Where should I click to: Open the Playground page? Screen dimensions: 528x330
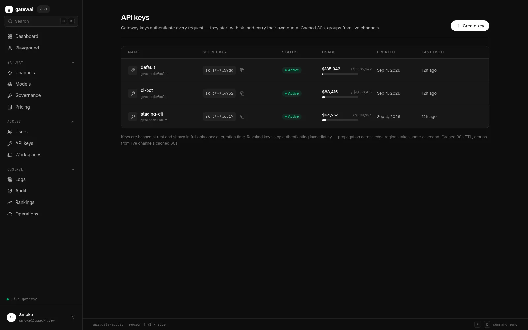tap(41, 48)
